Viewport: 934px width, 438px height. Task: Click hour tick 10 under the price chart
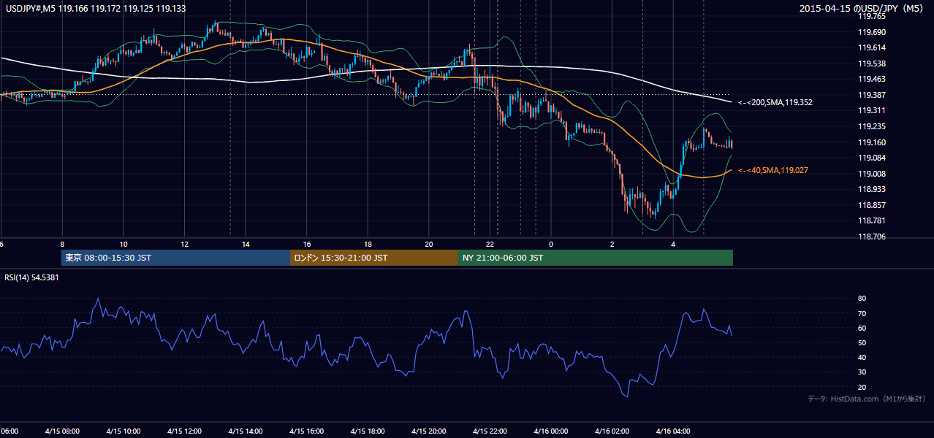tap(124, 245)
